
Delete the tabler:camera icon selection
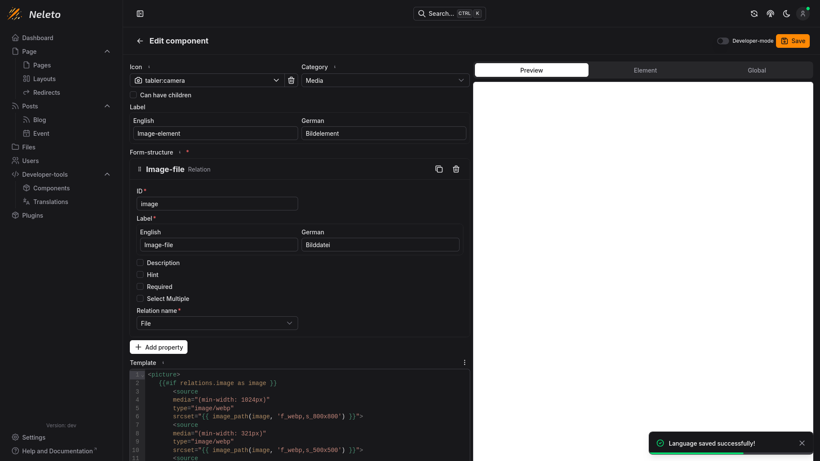click(291, 80)
